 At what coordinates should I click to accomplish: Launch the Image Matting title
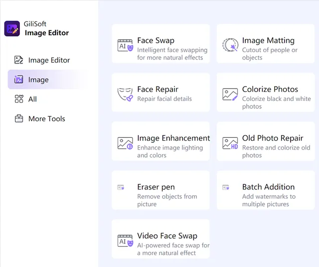(268, 40)
